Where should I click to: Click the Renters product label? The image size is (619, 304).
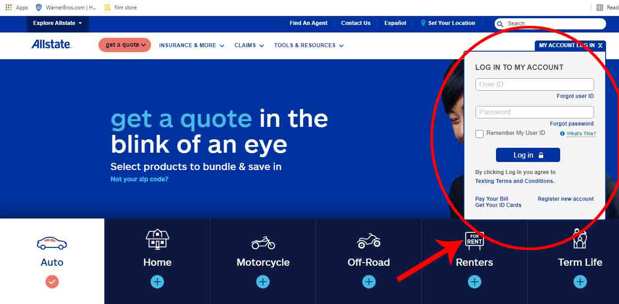point(474,262)
